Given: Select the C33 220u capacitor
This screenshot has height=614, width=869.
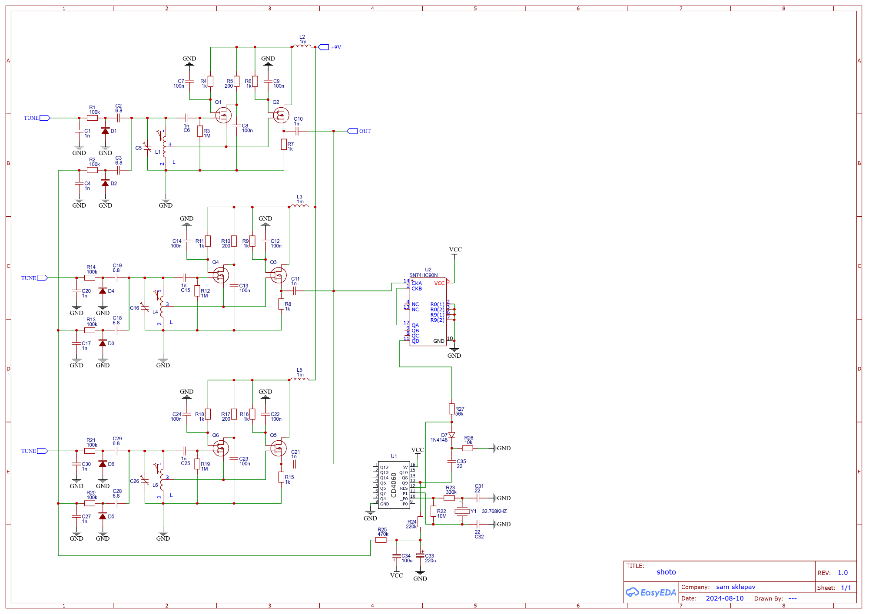Looking at the screenshot, I should [x=420, y=555].
